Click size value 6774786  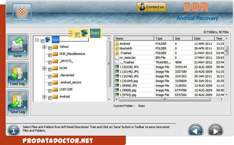pyautogui.click(x=181, y=90)
